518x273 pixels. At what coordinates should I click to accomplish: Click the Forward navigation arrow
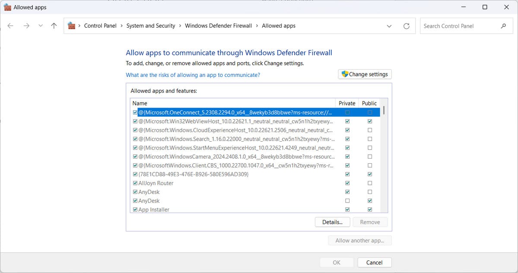(26, 26)
